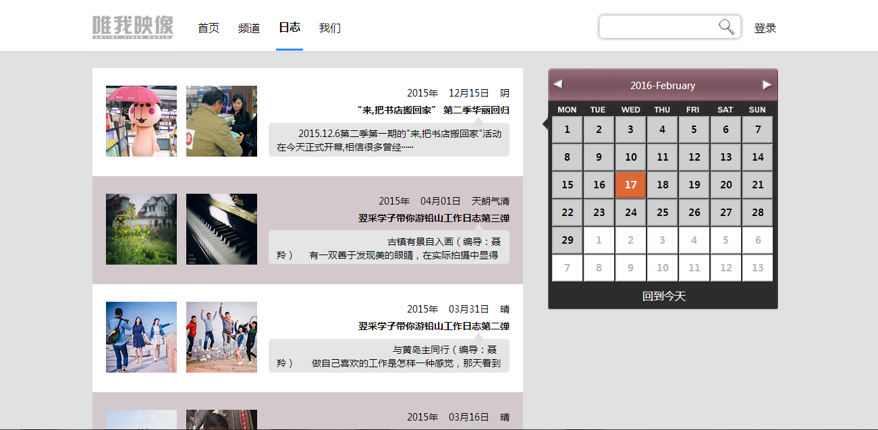This screenshot has height=430, width=878.
Task: Click the excerpt 与黄岛主同行
Action: [x=389, y=356]
